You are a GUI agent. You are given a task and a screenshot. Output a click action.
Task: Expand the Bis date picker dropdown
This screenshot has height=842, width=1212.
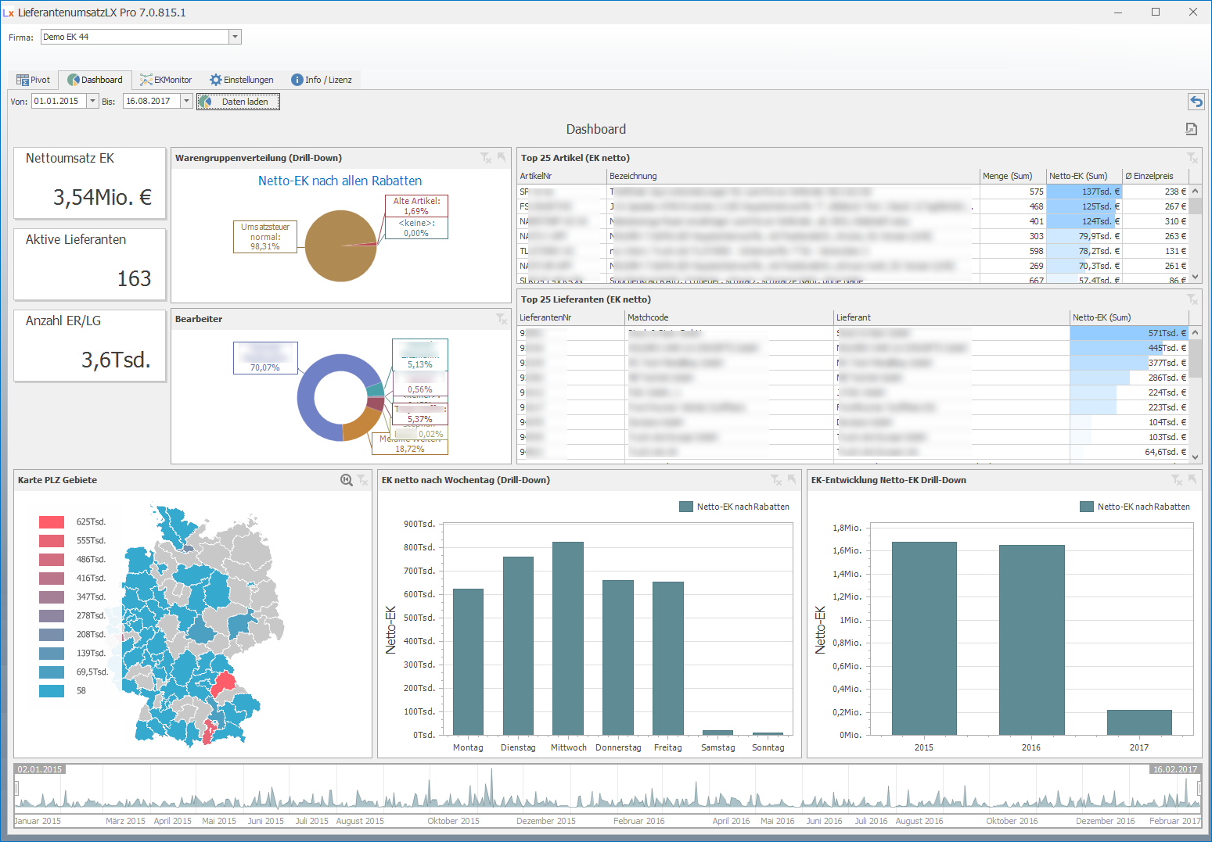186,101
